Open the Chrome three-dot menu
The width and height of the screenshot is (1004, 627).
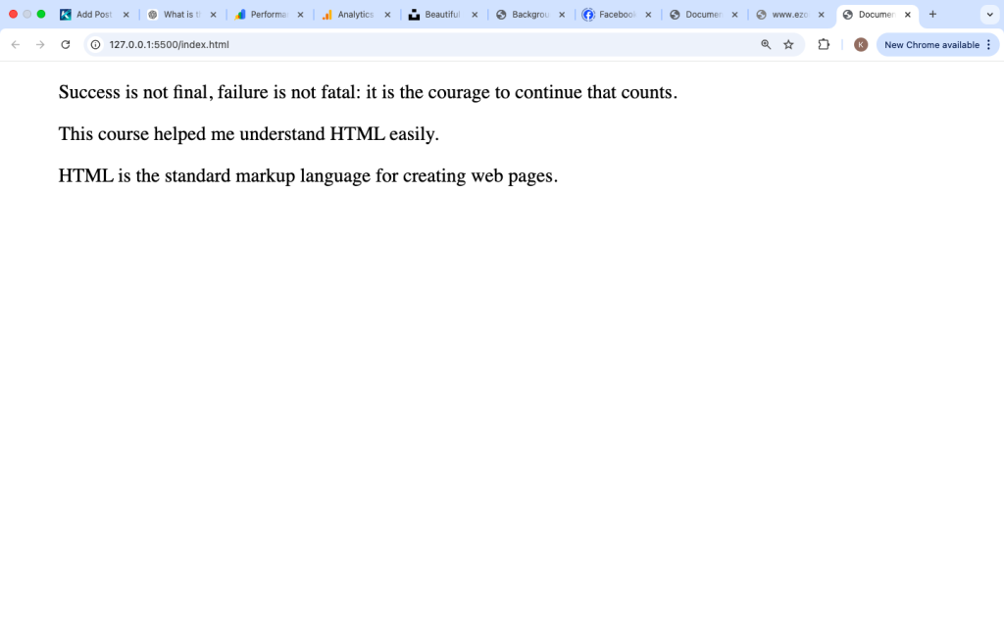[x=988, y=45]
